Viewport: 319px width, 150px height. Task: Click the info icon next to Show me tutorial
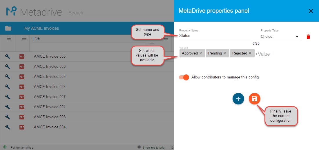point(139,147)
